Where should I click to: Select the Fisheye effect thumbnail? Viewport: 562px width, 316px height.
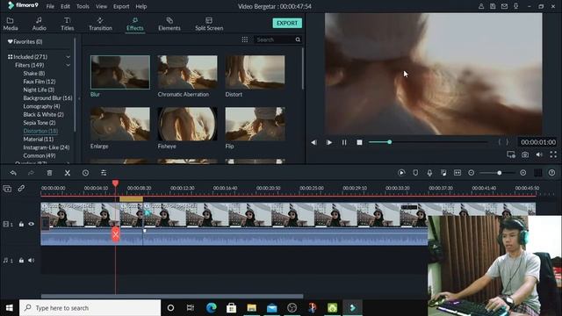(x=187, y=124)
